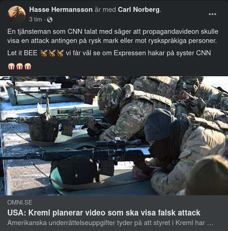Click the '3 tim' post timestamp
Viewport: 228px width, 231px height.
coord(36,20)
